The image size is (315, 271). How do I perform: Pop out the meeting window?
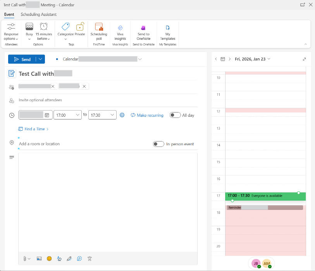coord(302,5)
